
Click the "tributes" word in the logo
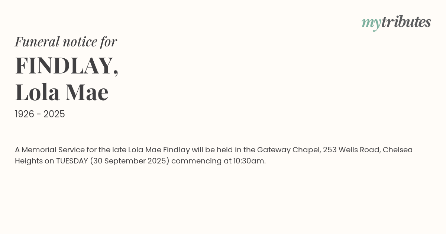click(406, 22)
